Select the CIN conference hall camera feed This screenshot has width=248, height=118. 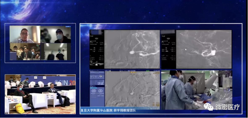pos(40,94)
